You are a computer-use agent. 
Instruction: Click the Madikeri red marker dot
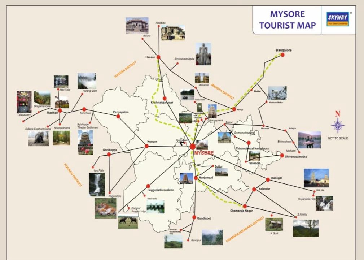click(x=60, y=110)
